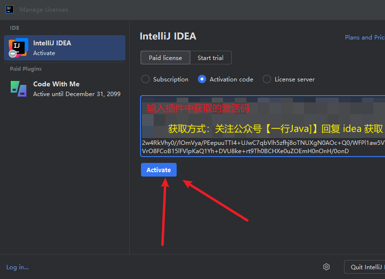This screenshot has width=385, height=279.
Task: Select the Activation code radio button
Action: tap(202, 79)
